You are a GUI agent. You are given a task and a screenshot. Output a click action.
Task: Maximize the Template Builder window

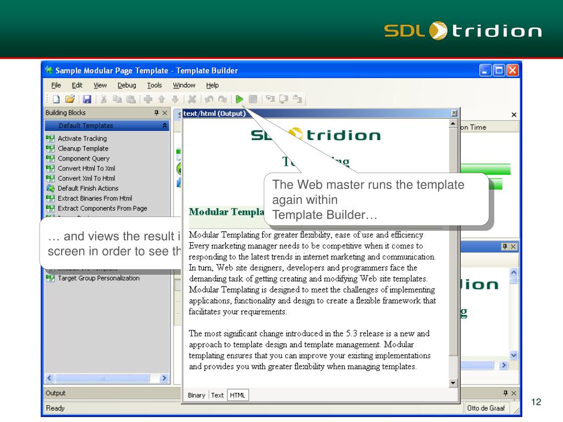click(x=499, y=70)
